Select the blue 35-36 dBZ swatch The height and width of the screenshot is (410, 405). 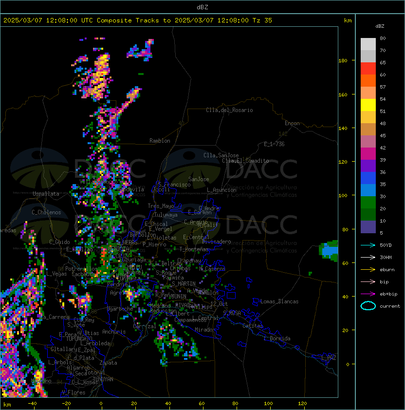368,178
